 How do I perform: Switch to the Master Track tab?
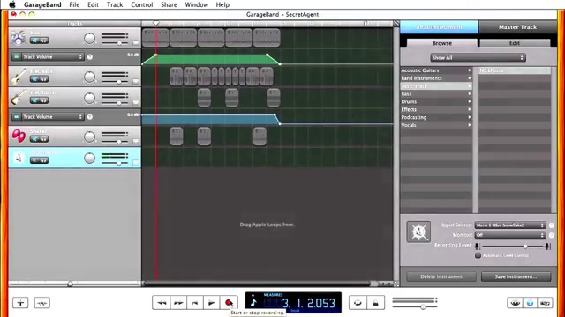coord(517,27)
